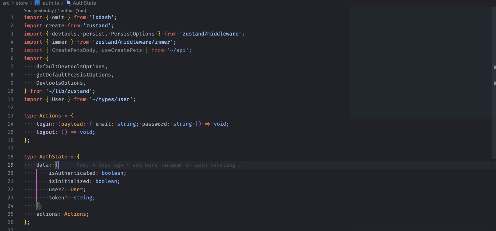Click 'user?' property on line 22
This screenshot has width=496, height=231.
pos(56,189)
